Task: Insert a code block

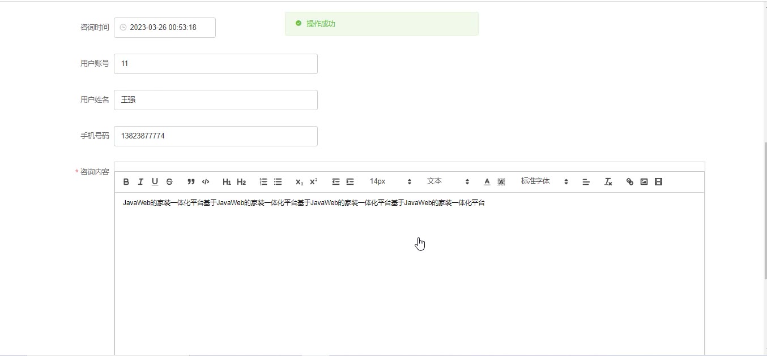Action: point(206,182)
